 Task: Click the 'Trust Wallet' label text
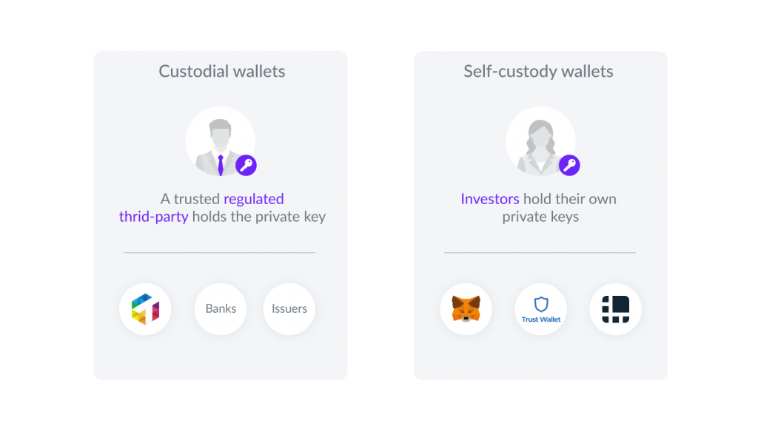point(541,319)
